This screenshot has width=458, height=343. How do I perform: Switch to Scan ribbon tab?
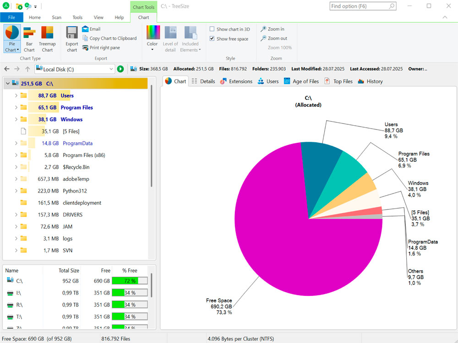pyautogui.click(x=56, y=17)
